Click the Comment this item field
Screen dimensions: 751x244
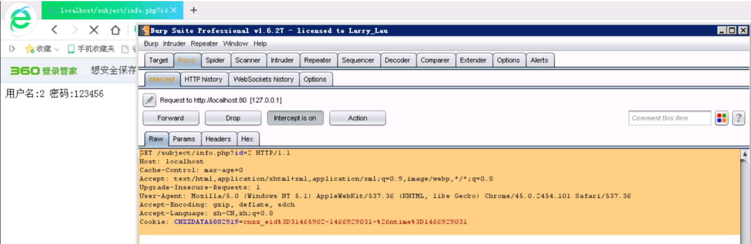point(670,118)
